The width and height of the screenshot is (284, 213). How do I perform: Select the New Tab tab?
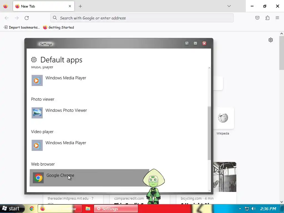[44, 6]
